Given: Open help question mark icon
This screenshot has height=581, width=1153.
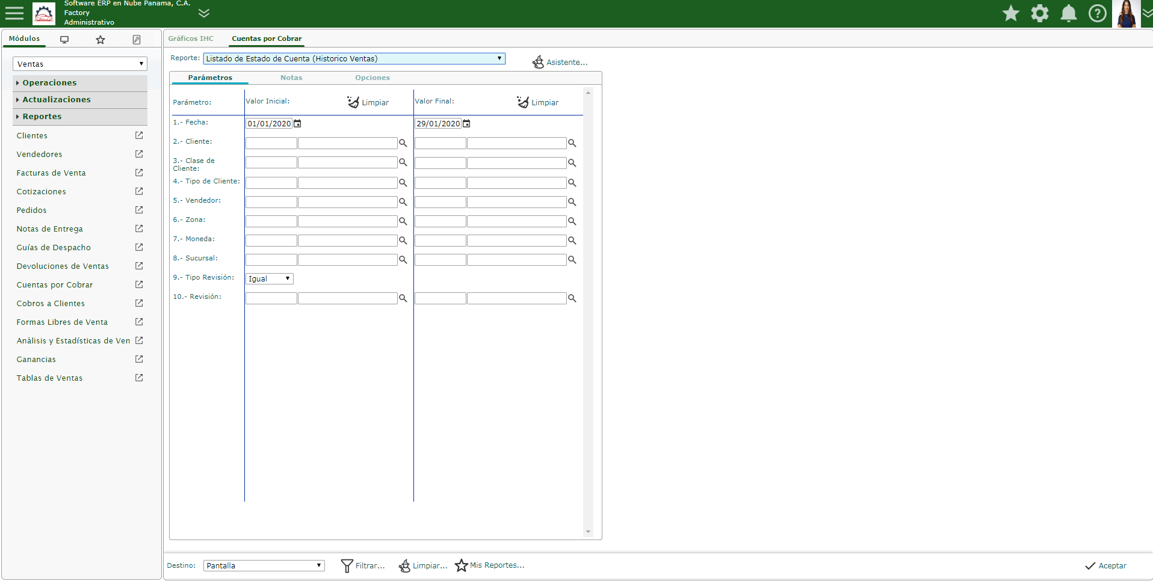Looking at the screenshot, I should (x=1098, y=13).
